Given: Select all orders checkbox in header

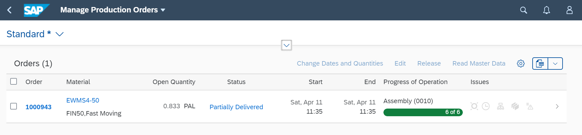Looking at the screenshot, I should click(x=13, y=82).
